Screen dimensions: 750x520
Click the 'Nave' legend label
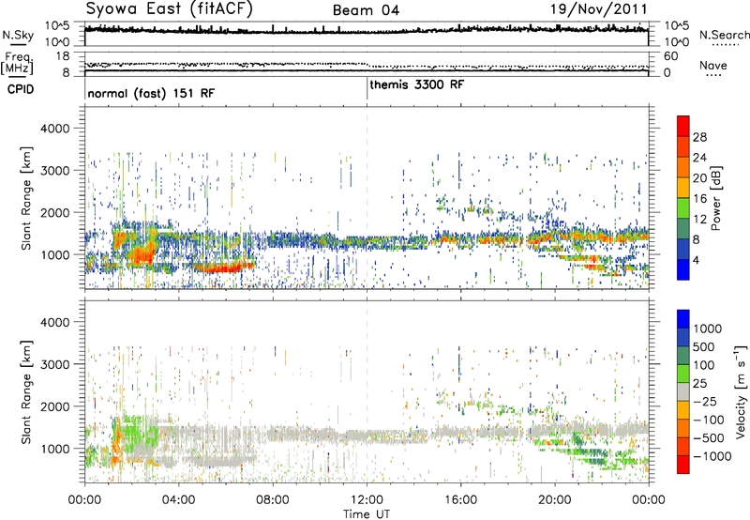[713, 65]
